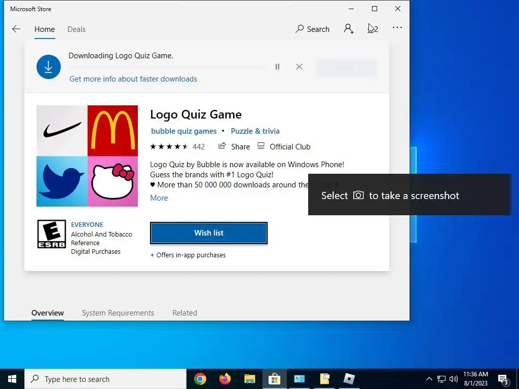Screen dimensions: 519x389
Task: Launch Firefox from taskbar
Action: 225,379
